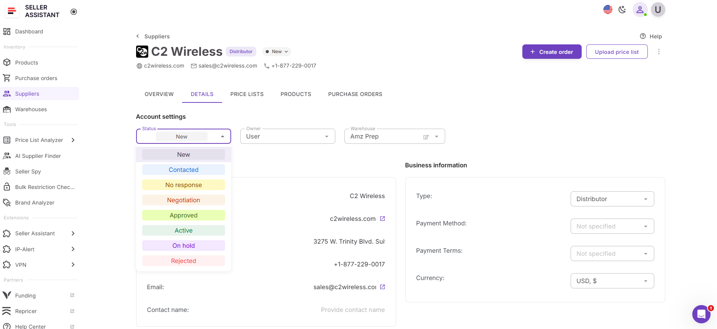Click the Create order button
This screenshot has width=717, height=329.
click(551, 52)
